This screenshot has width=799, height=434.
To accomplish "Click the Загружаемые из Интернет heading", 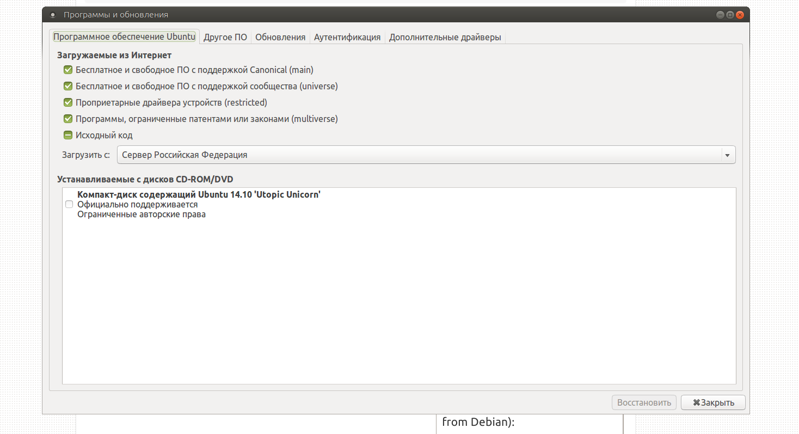I will click(x=114, y=55).
